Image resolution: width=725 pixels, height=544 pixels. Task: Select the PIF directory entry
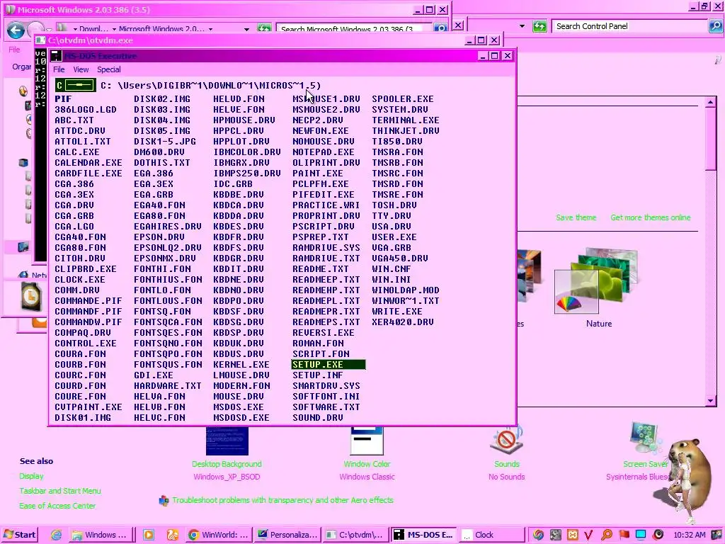point(63,98)
